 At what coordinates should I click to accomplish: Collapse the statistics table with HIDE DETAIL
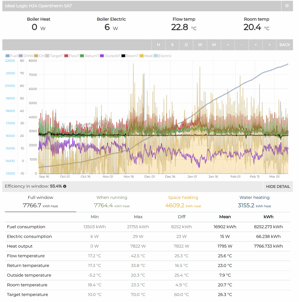pos(278,186)
